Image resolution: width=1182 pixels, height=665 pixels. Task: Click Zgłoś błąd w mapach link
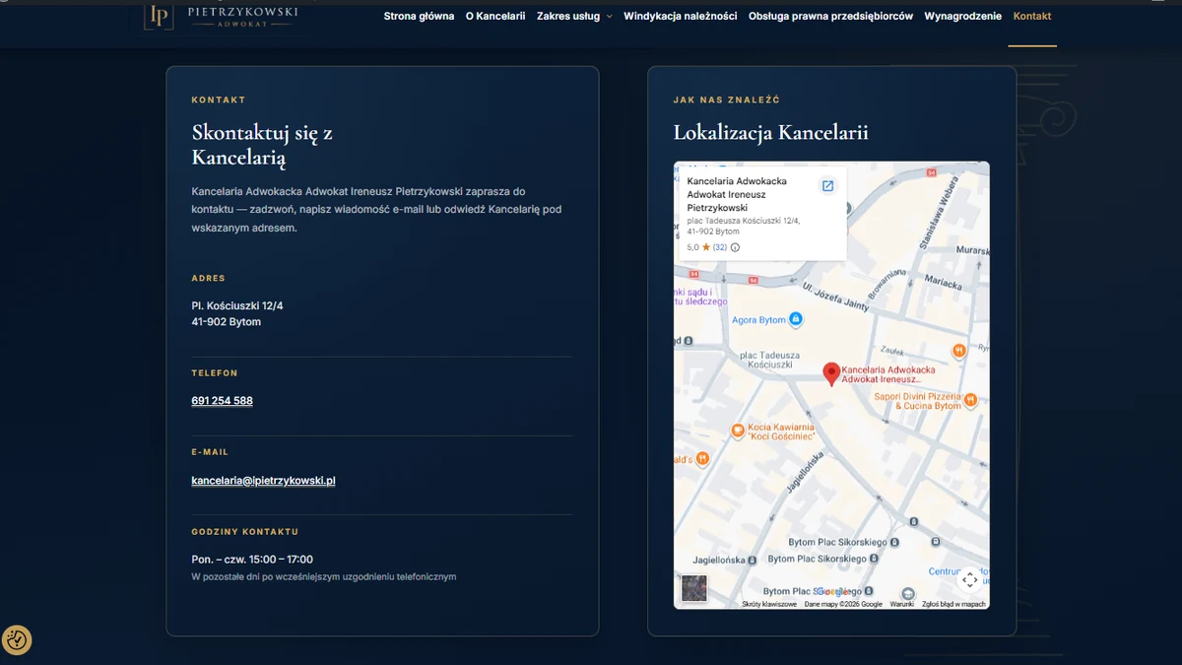point(954,604)
